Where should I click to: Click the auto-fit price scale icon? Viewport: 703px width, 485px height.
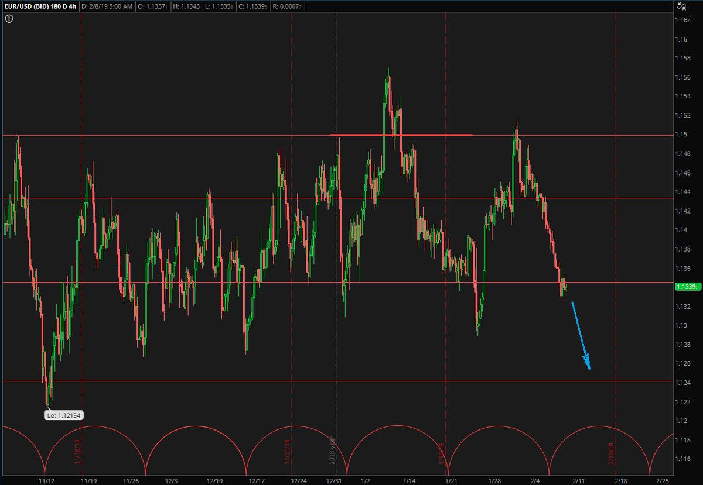pyautogui.click(x=681, y=6)
